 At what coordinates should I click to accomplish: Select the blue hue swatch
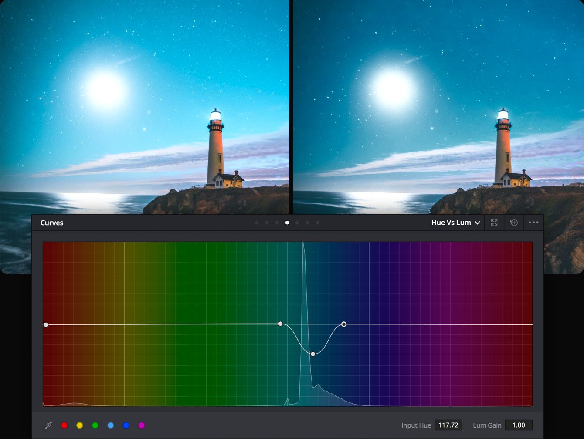126,425
